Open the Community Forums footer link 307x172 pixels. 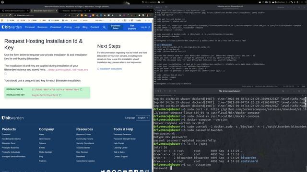[84, 139]
